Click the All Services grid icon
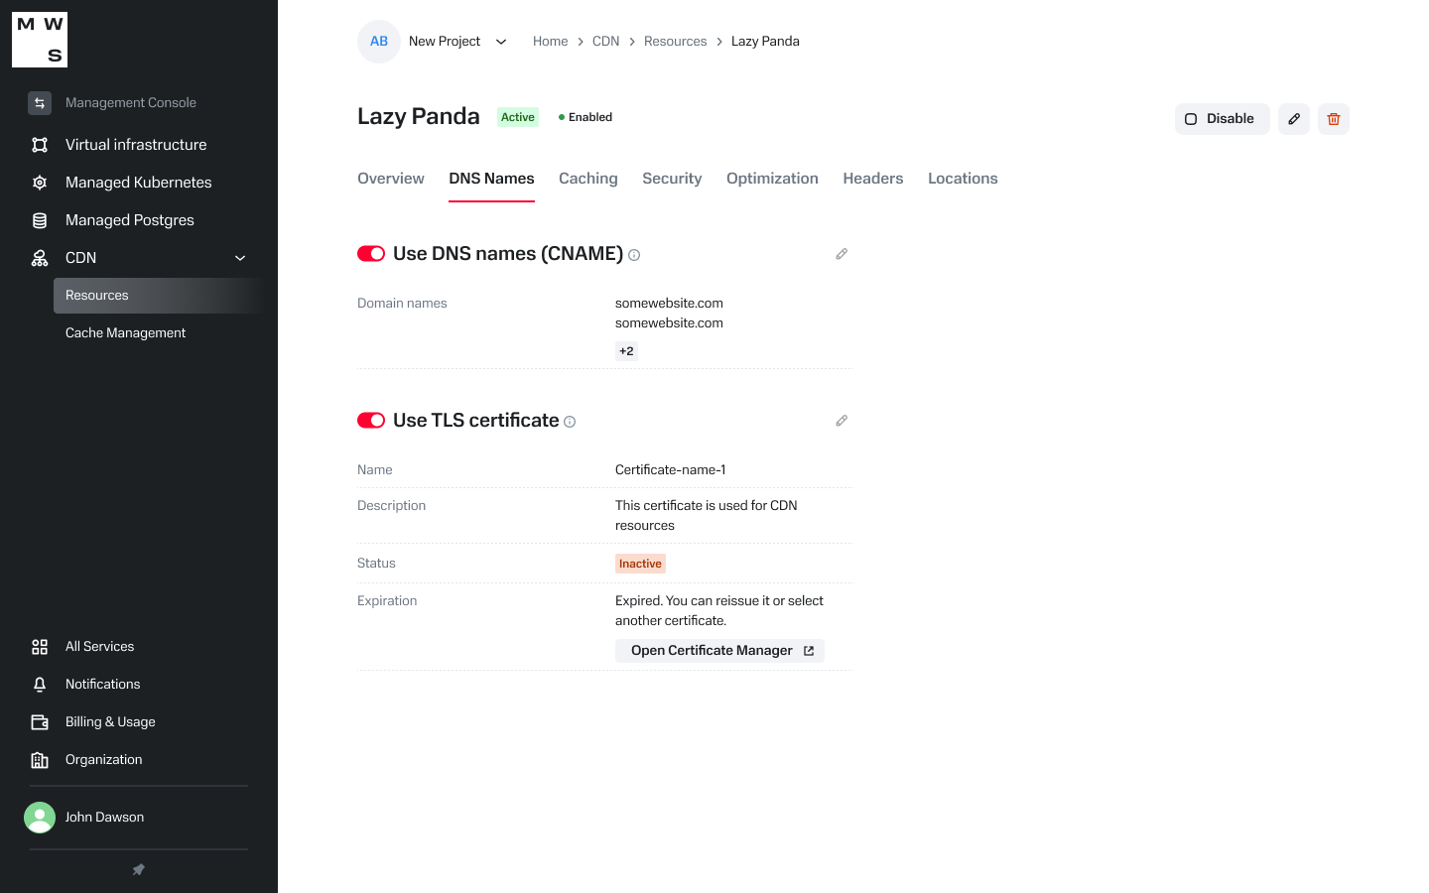The image size is (1429, 893). 40,647
